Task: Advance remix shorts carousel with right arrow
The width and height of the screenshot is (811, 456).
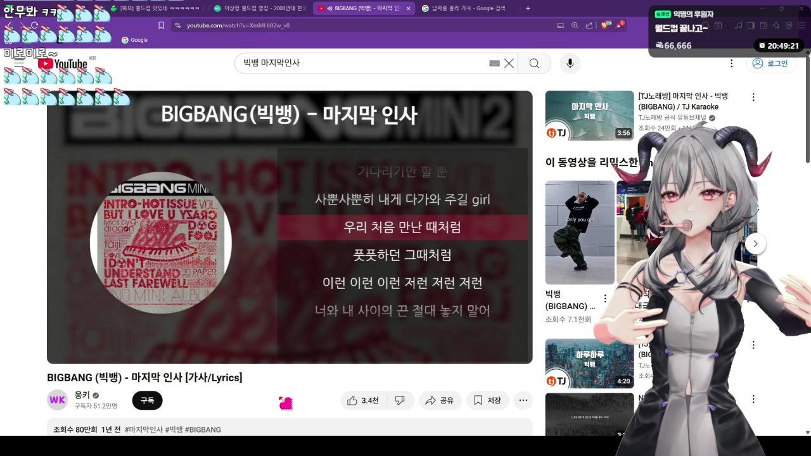Action: point(755,244)
